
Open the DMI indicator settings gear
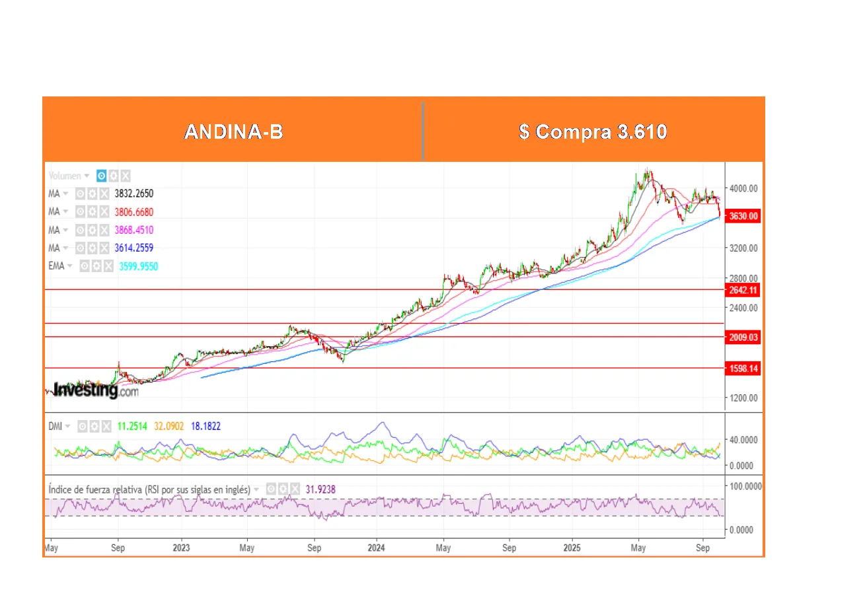(94, 426)
